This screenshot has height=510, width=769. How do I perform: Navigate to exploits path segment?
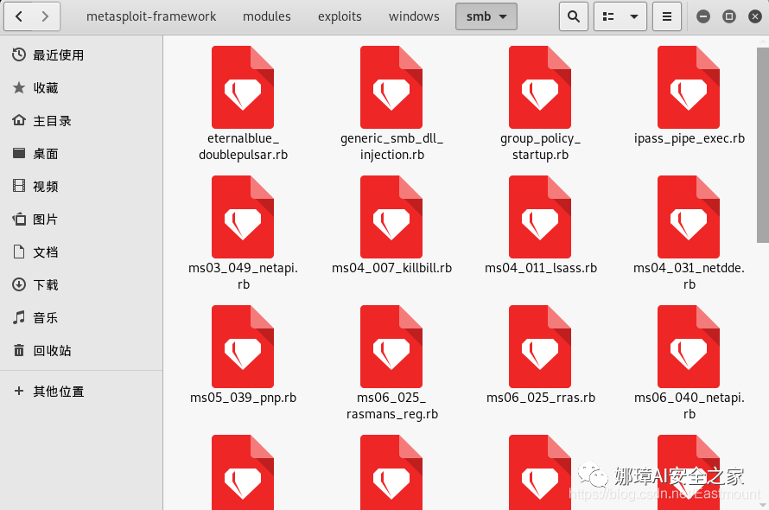[x=340, y=16]
